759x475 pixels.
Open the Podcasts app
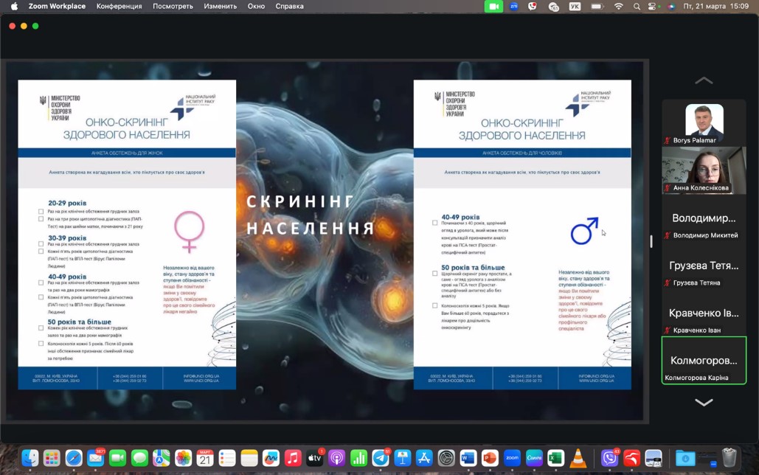coord(336,457)
